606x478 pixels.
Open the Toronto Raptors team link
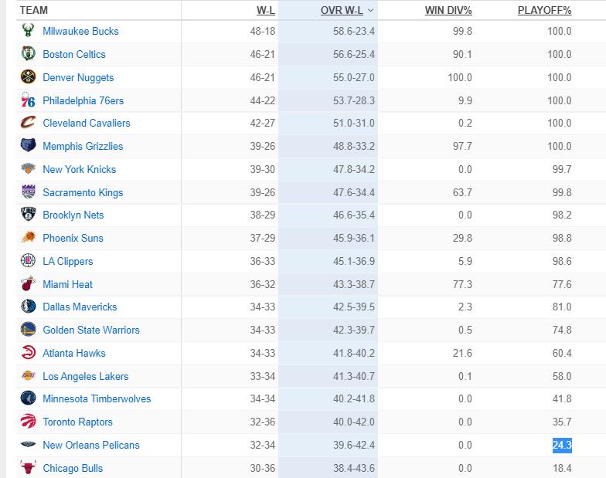coord(77,422)
